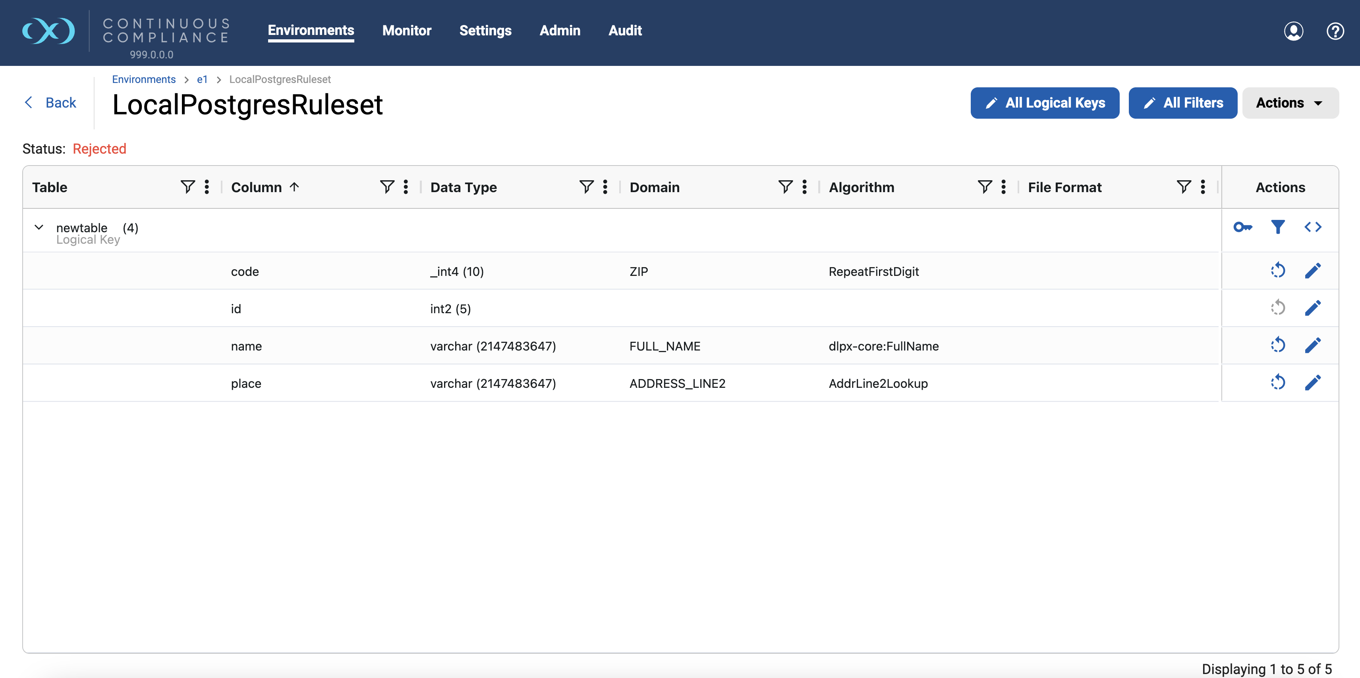Filter the Domain column
The width and height of the screenshot is (1360, 678).
coord(784,187)
